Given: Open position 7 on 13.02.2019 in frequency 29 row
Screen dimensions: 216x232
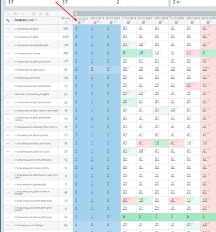Looking at the screenshot, I should (x=156, y=216).
